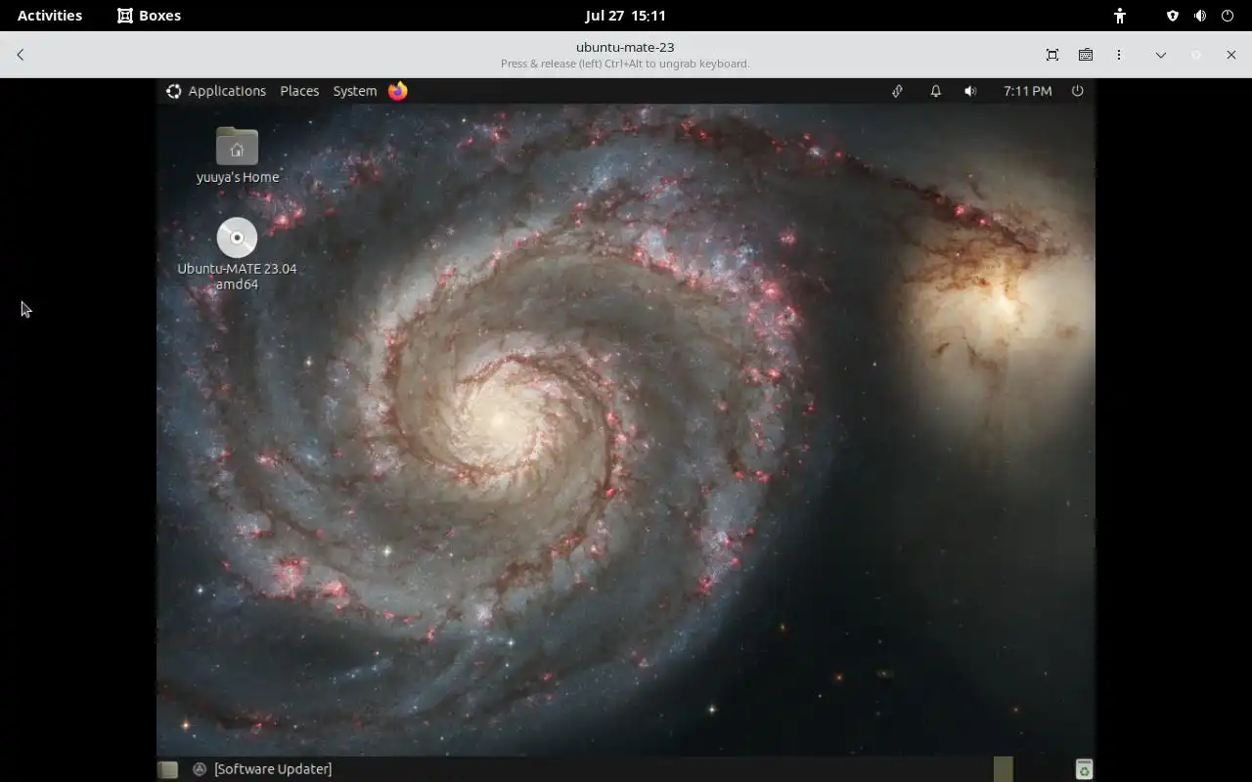Click the ubuntu-mate-23 window title
The width and height of the screenshot is (1252, 782).
(x=625, y=47)
